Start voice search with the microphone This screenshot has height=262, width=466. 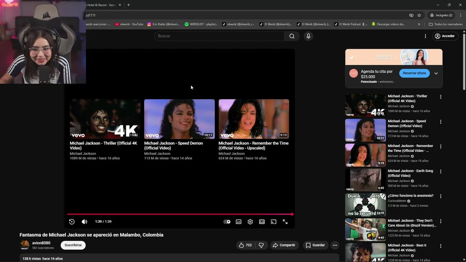coord(308,36)
